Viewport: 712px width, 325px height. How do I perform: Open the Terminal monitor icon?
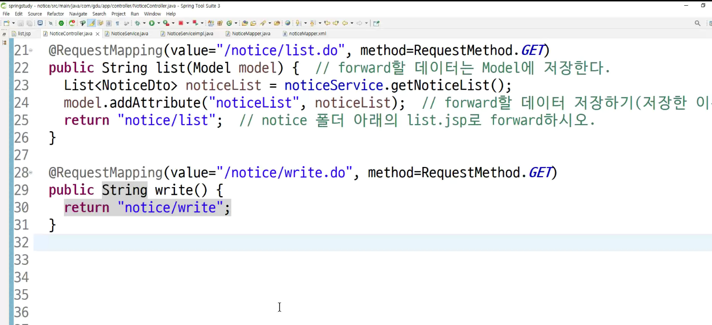click(40, 23)
